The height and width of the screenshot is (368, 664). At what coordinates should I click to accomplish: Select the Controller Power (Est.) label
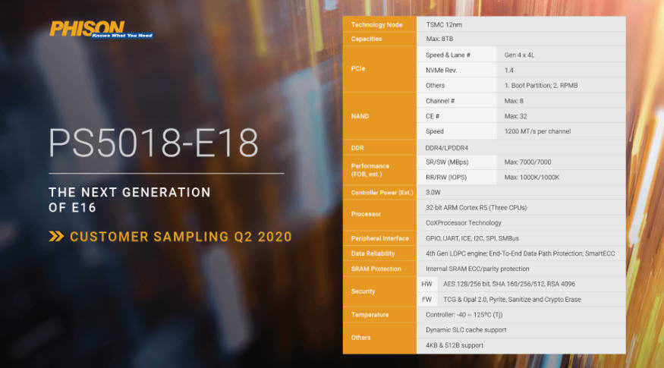[379, 193]
